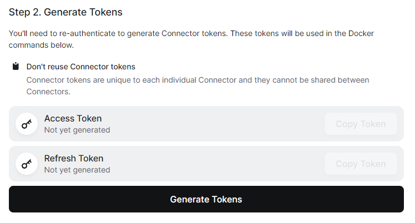Click the word 'Docker' in the description
The image size is (415, 223).
[x=361, y=34]
